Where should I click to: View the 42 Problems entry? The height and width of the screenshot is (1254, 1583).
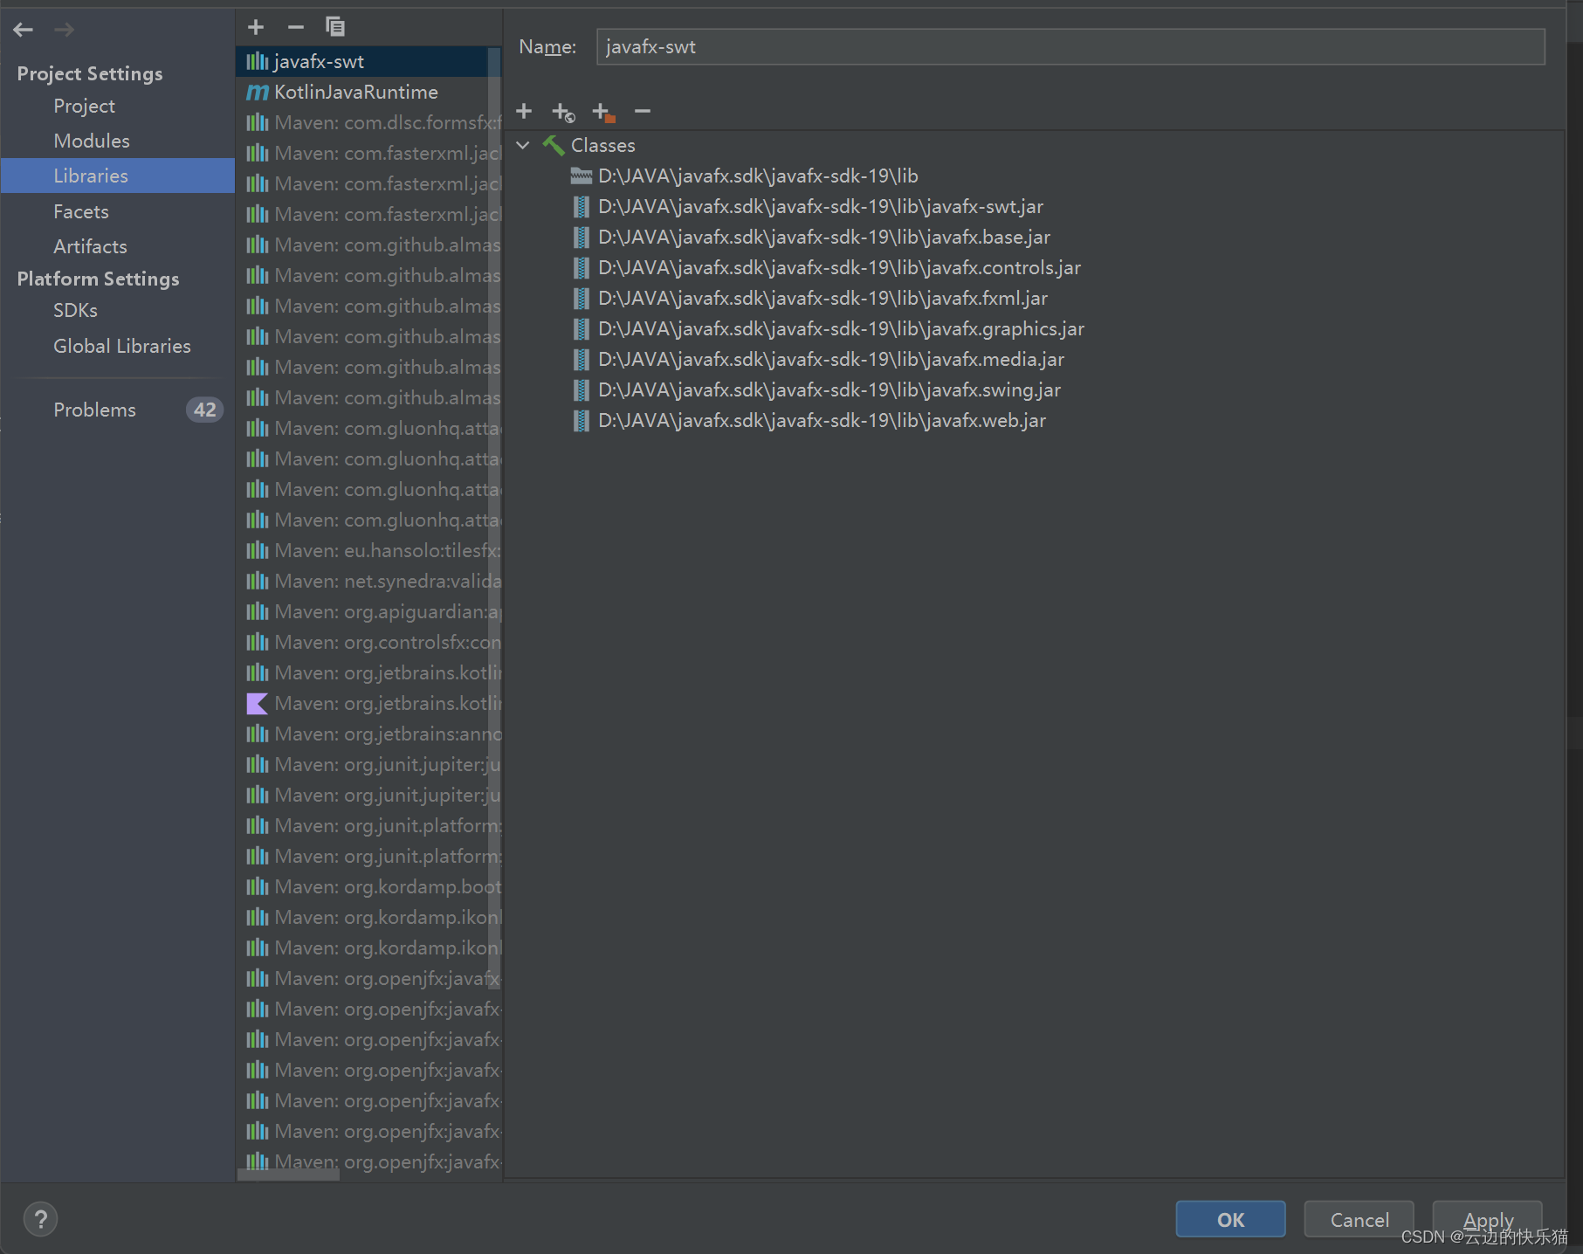click(x=118, y=410)
